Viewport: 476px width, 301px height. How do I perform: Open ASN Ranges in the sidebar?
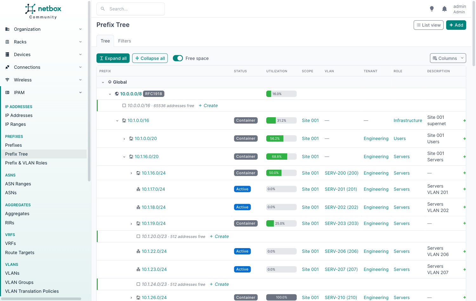[18, 184]
